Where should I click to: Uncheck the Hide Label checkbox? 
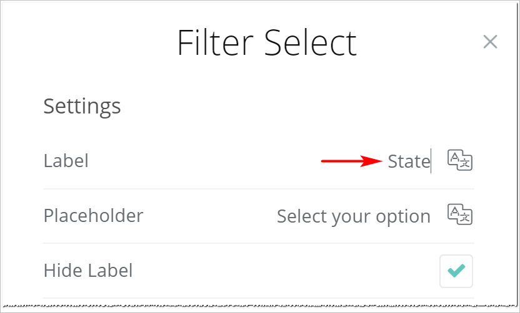click(x=456, y=271)
